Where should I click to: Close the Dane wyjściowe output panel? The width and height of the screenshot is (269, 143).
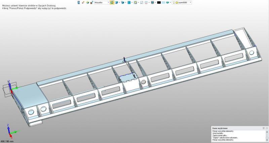click(x=267, y=128)
